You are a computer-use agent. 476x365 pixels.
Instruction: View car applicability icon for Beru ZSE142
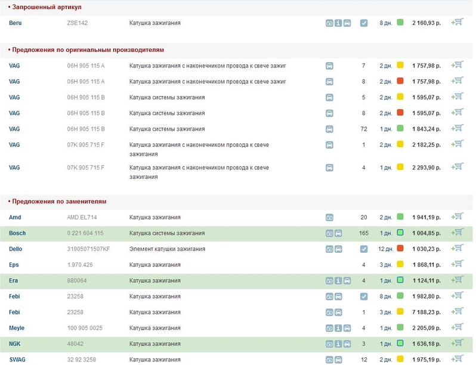(347, 23)
